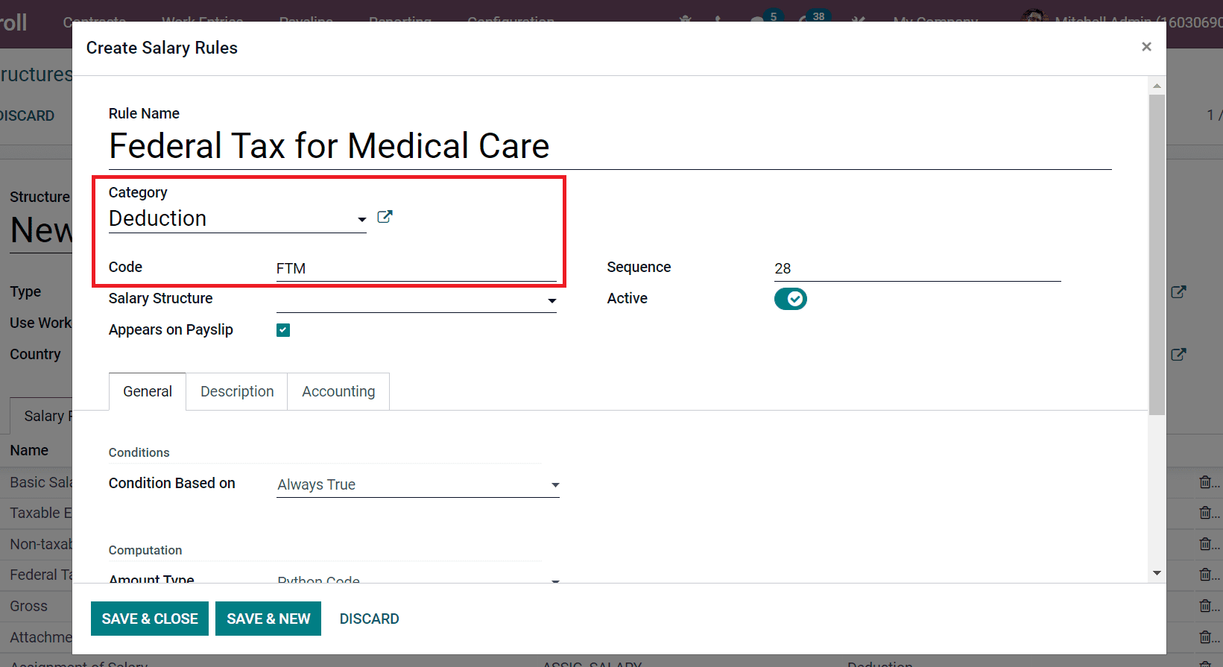Uncheck Appears on Payslip checkbox
The height and width of the screenshot is (667, 1223).
pos(283,330)
